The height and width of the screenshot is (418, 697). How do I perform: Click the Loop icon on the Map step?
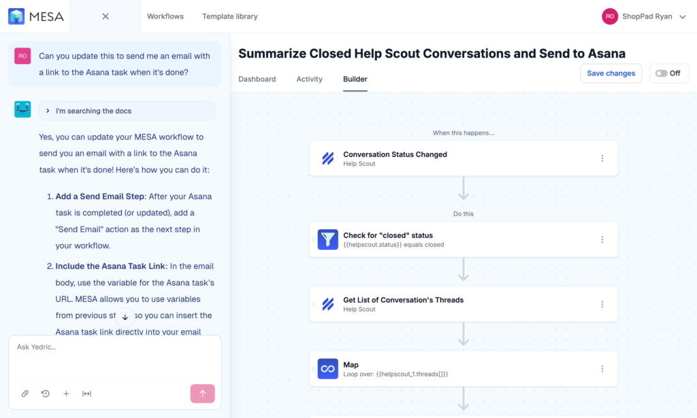[327, 368]
